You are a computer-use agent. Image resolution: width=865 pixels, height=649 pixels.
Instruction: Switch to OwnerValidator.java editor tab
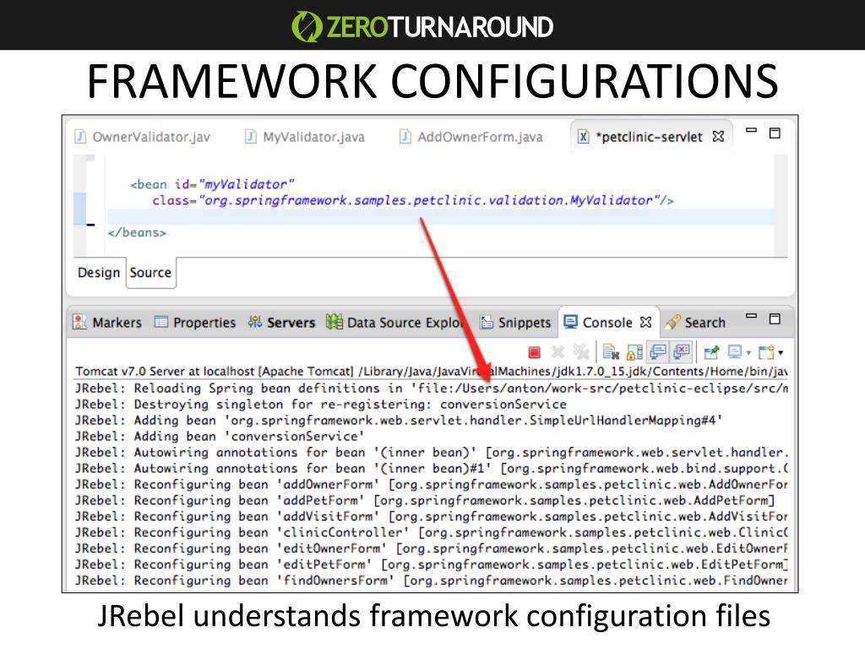(142, 137)
